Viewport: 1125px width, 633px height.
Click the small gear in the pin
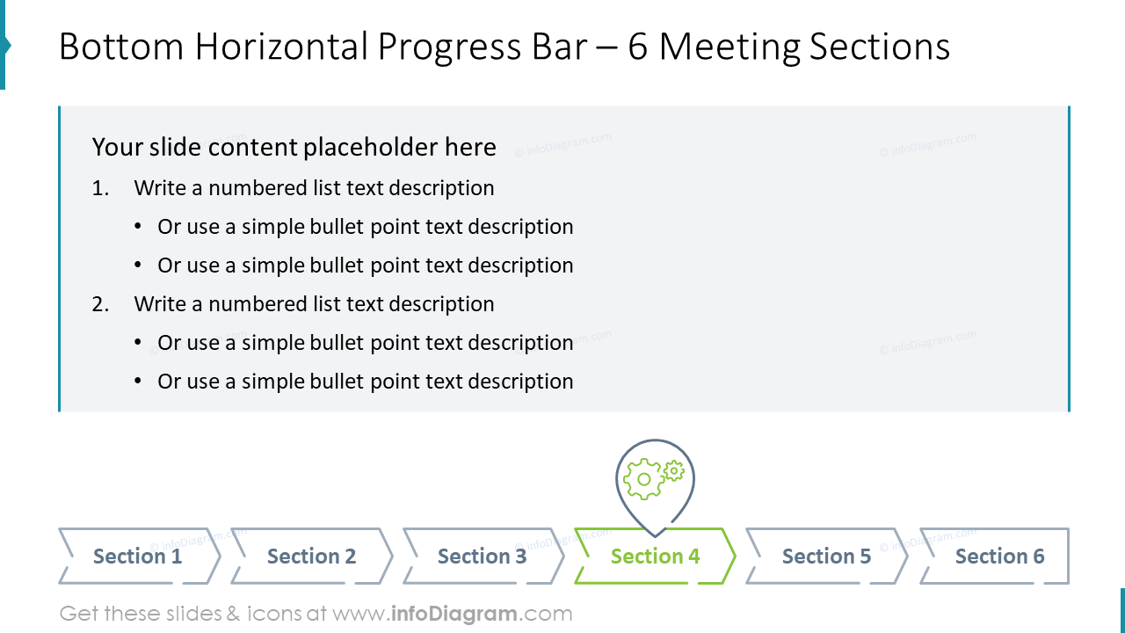[x=674, y=470]
